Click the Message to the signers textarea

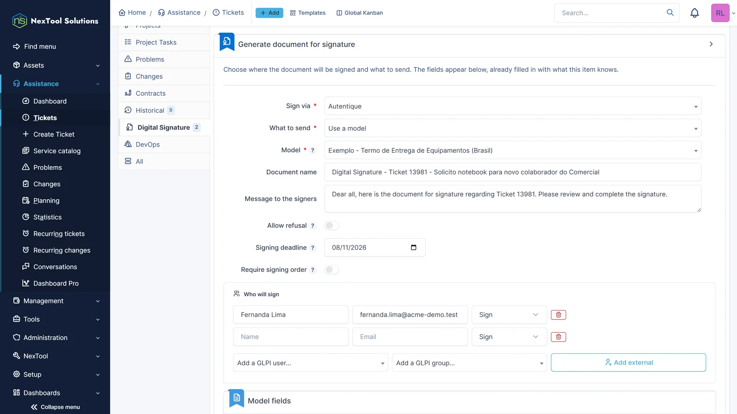[513, 199]
